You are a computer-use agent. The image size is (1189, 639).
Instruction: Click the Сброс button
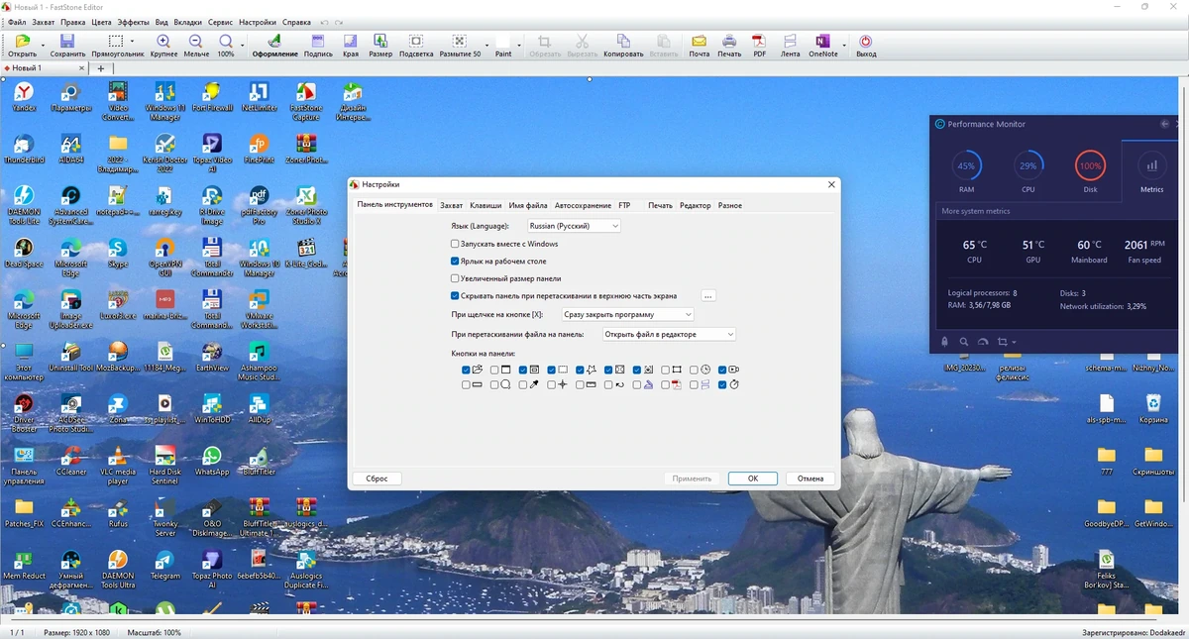pos(377,479)
